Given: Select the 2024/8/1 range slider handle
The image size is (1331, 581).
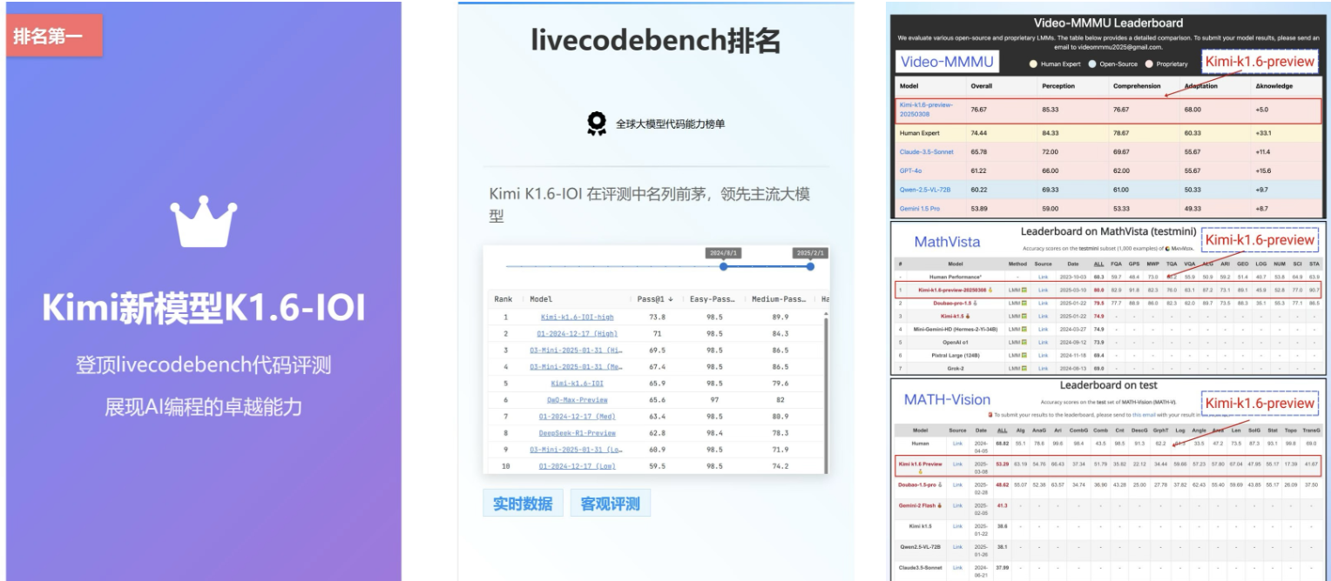Looking at the screenshot, I should pos(724,267).
